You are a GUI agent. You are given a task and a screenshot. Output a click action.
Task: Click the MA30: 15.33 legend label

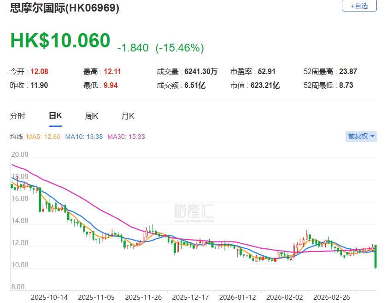[126, 137]
